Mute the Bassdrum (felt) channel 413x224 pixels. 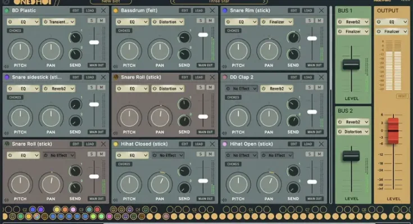tap(210, 21)
